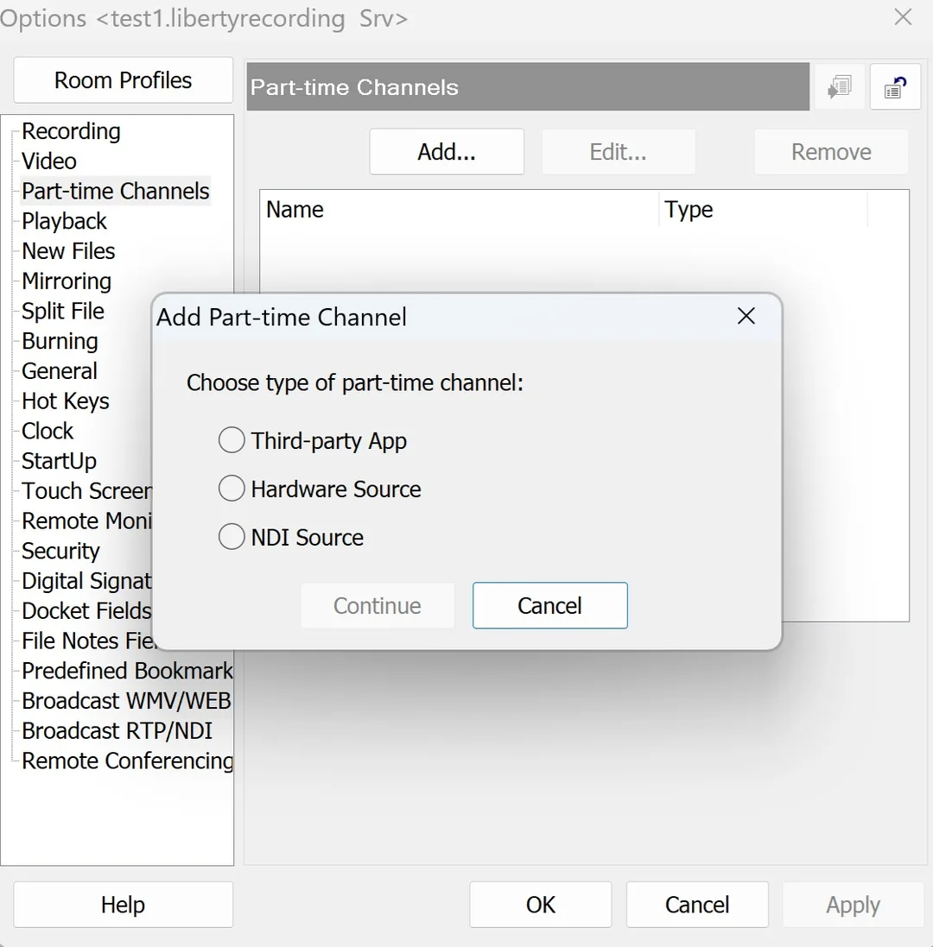933x947 pixels.
Task: Close the Add Part-time Channel dialog
Action: pos(746,316)
